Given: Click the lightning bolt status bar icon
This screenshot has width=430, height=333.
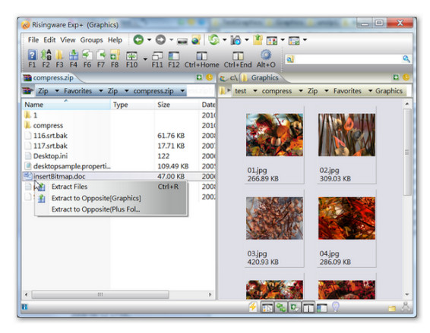Looking at the screenshot, I should point(252,307).
